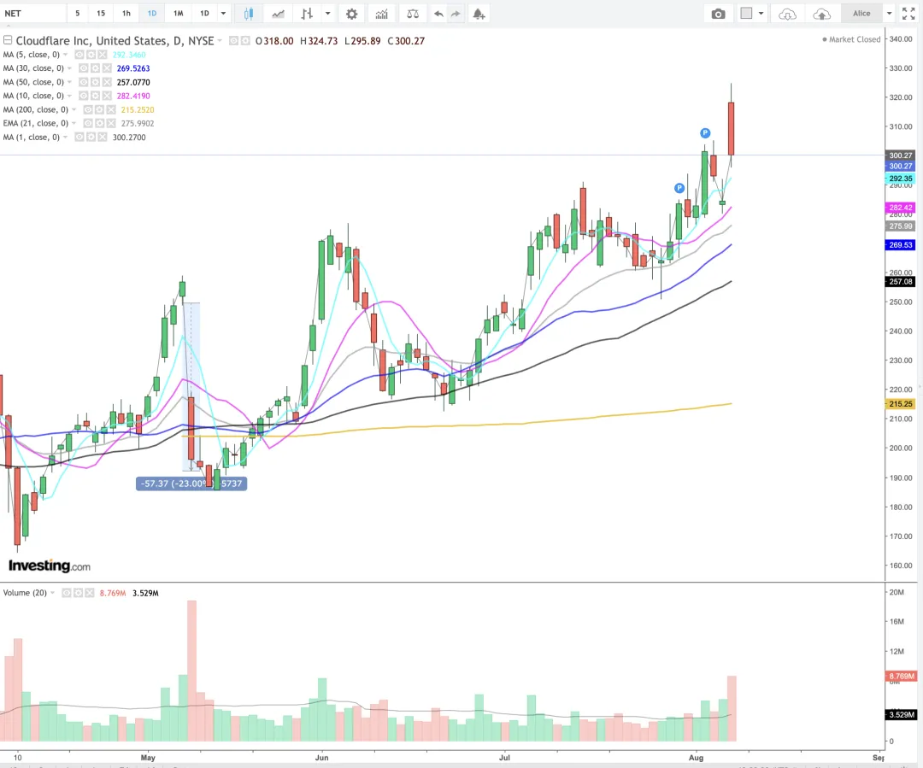Select the layout square icon
Viewport: 923px width, 768px height.
[746, 14]
